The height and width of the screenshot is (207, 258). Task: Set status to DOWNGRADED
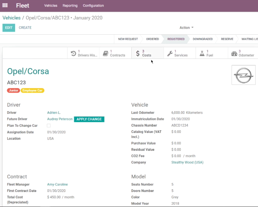point(203,39)
